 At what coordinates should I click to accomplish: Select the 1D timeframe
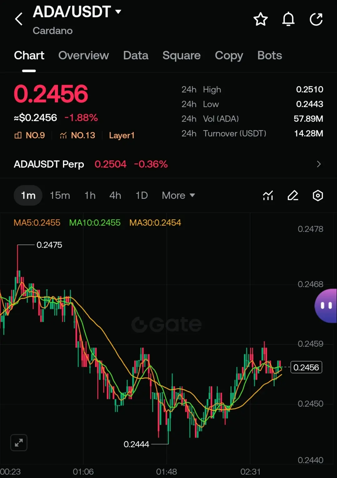pos(142,196)
